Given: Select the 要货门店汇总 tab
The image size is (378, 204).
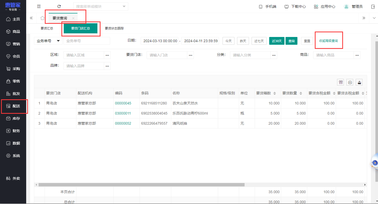Looking at the screenshot, I should click(x=81, y=28).
